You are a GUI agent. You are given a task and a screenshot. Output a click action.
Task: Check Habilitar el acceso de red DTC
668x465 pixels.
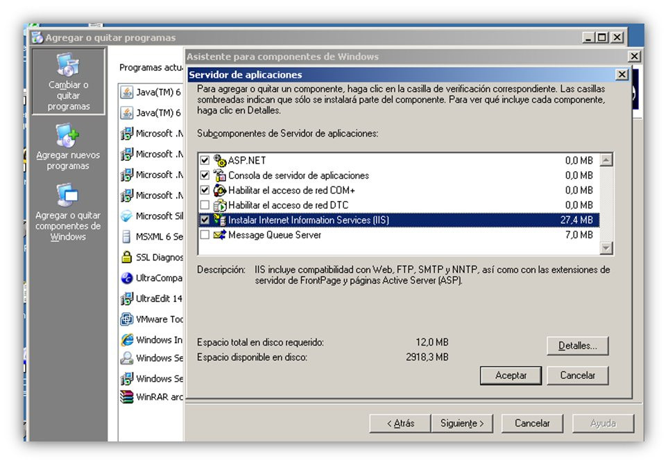click(205, 205)
